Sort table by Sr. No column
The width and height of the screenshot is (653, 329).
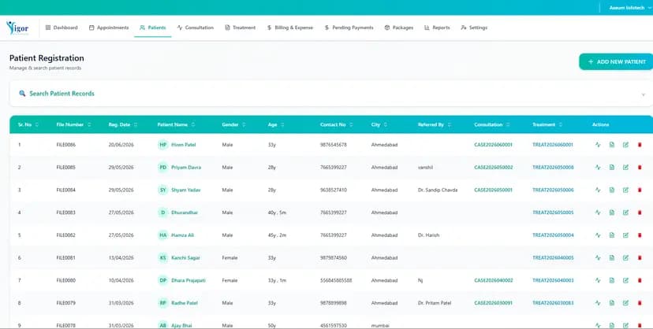point(37,124)
